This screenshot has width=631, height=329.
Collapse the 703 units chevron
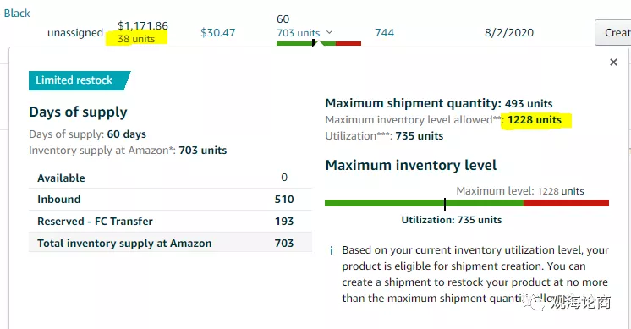click(330, 32)
